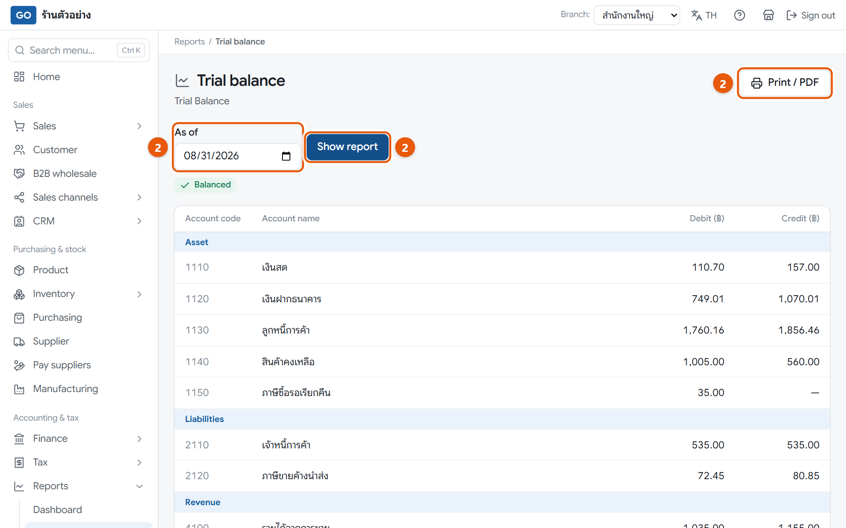
Task: Click the As of date input 08/31/2026
Action: coord(237,156)
